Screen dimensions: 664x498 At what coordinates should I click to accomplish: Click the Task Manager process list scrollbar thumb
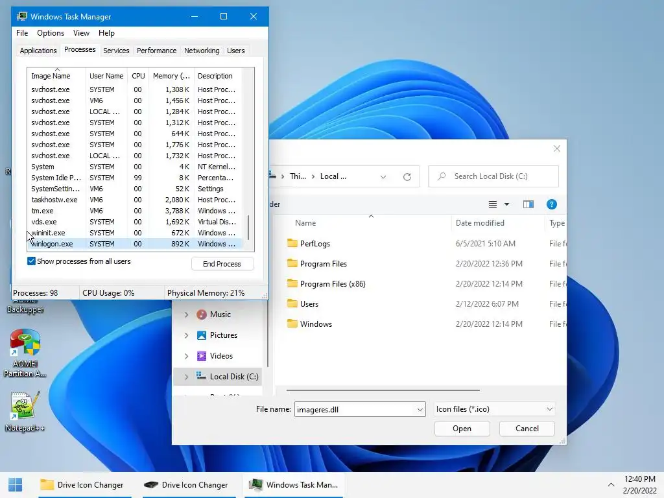(x=248, y=228)
